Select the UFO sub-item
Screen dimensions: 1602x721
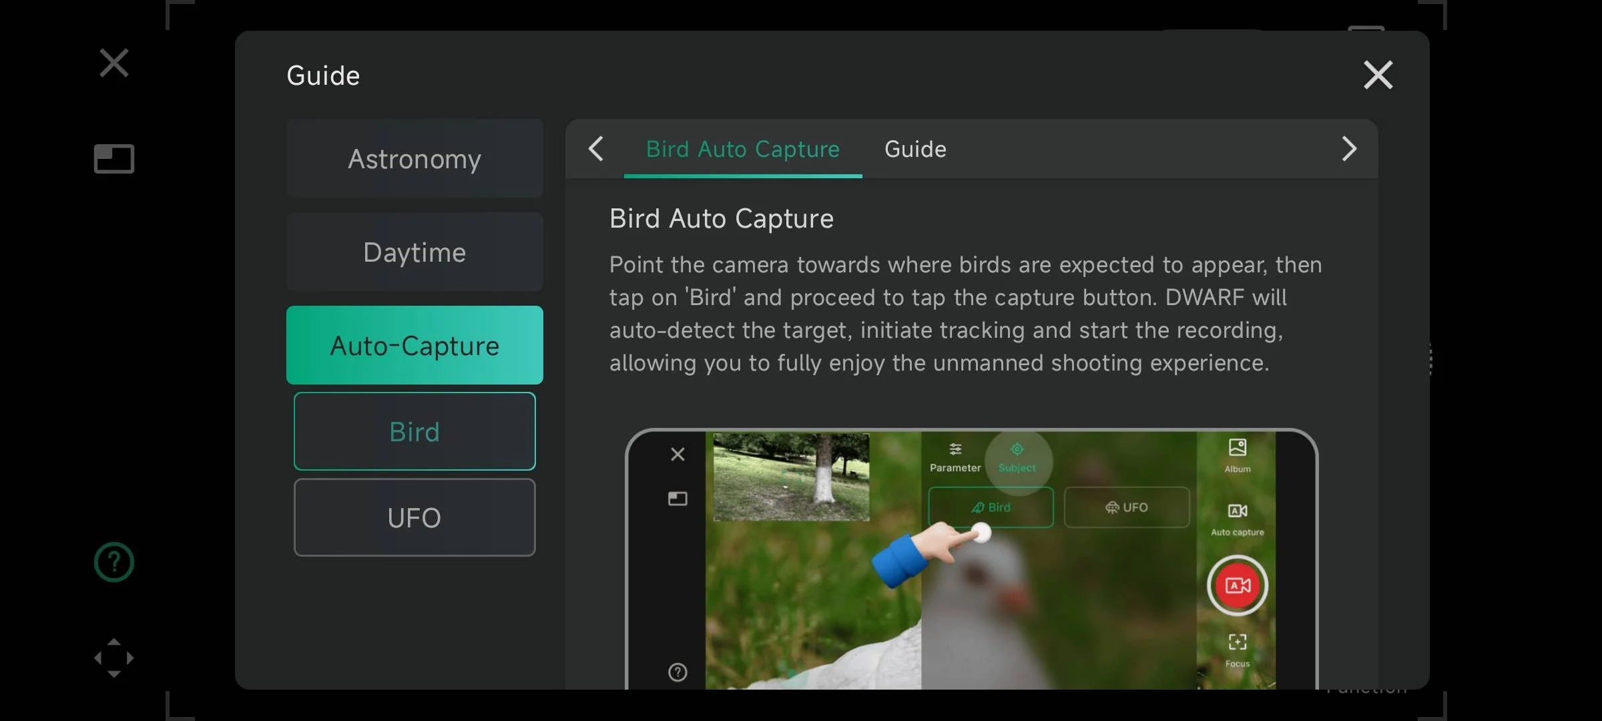pyautogui.click(x=415, y=518)
